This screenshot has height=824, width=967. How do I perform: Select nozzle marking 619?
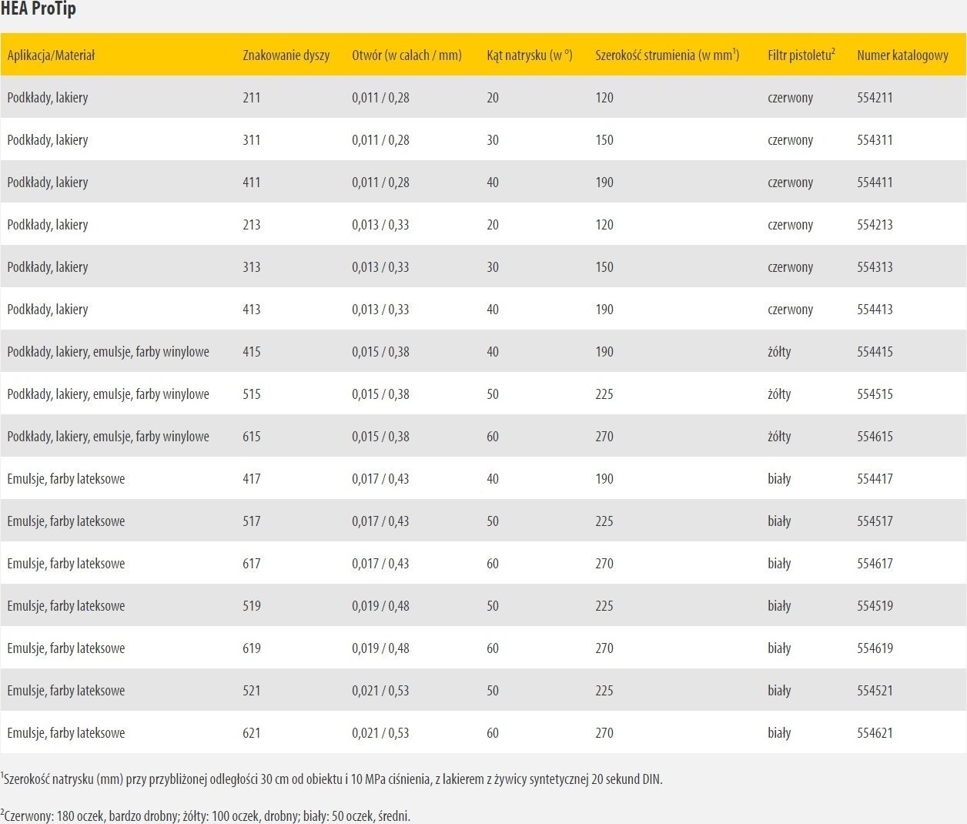[252, 648]
